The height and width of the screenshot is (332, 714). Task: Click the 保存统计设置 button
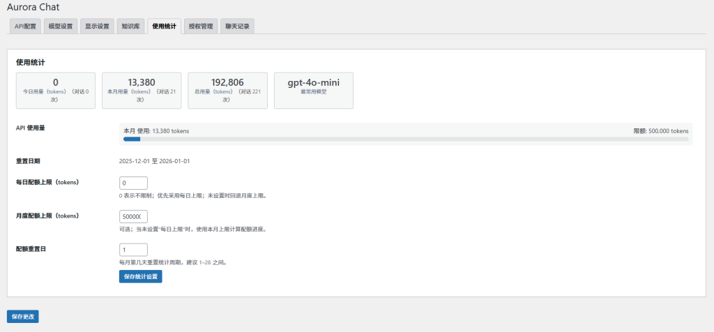141,276
